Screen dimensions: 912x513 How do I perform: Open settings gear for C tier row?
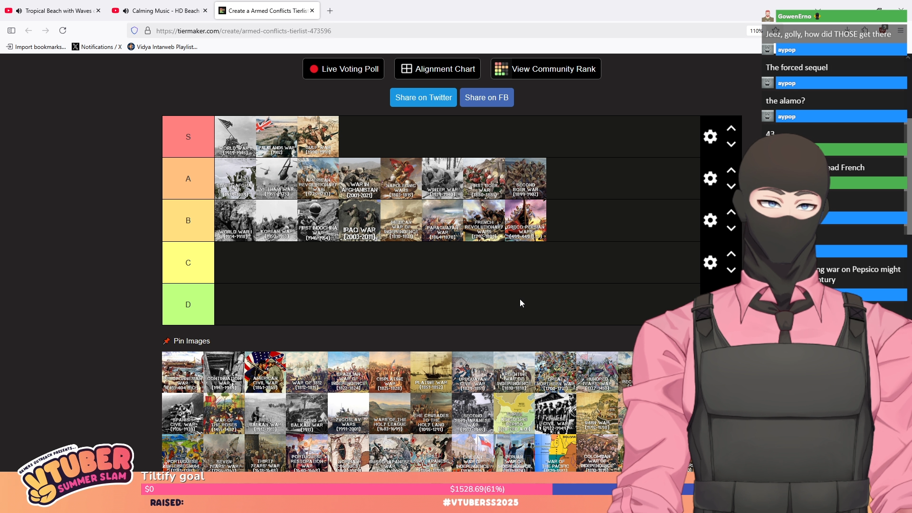(710, 262)
